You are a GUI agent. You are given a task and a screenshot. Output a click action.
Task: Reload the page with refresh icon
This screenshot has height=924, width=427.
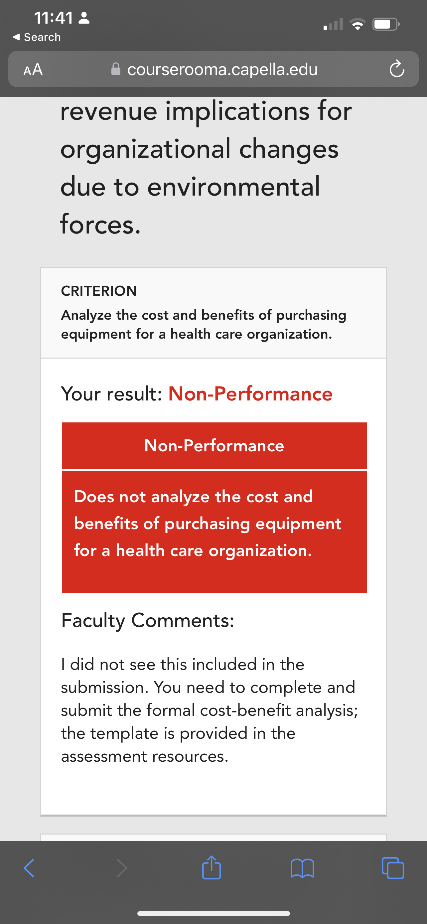(x=397, y=69)
